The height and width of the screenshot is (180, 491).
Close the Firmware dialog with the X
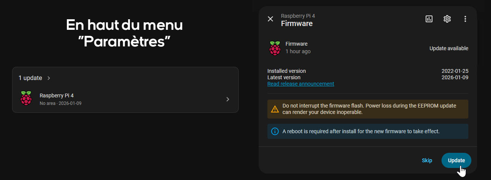(270, 19)
